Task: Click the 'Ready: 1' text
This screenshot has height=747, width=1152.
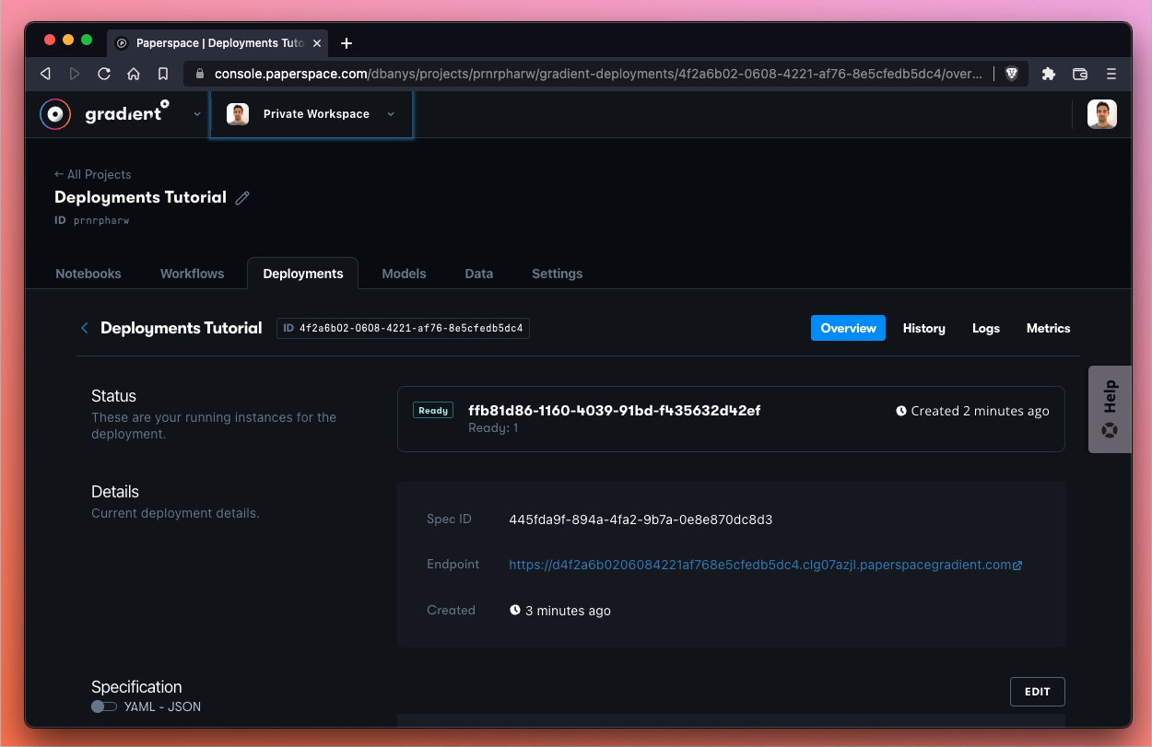Action: pyautogui.click(x=493, y=428)
